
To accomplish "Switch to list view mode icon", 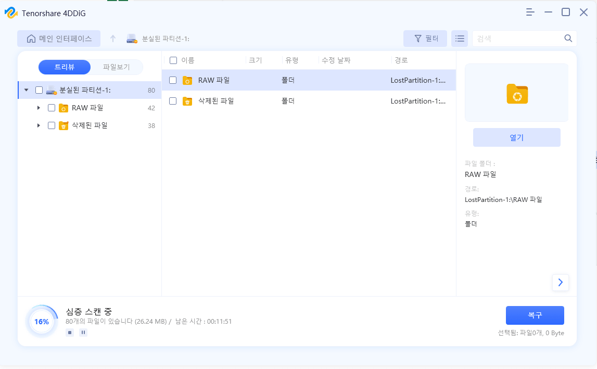I will pos(460,39).
